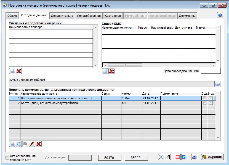Click the 'Наименование документа' column header
229x165 pixels.
point(61,94)
